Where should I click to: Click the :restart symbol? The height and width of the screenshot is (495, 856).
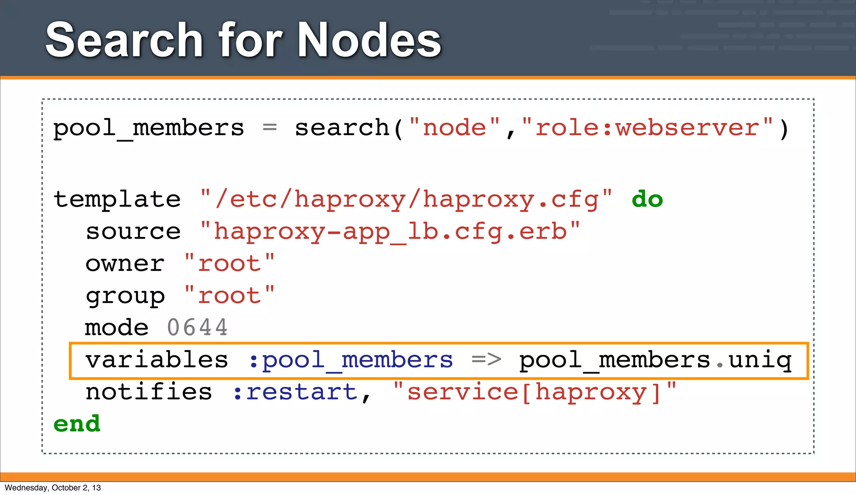point(295,392)
